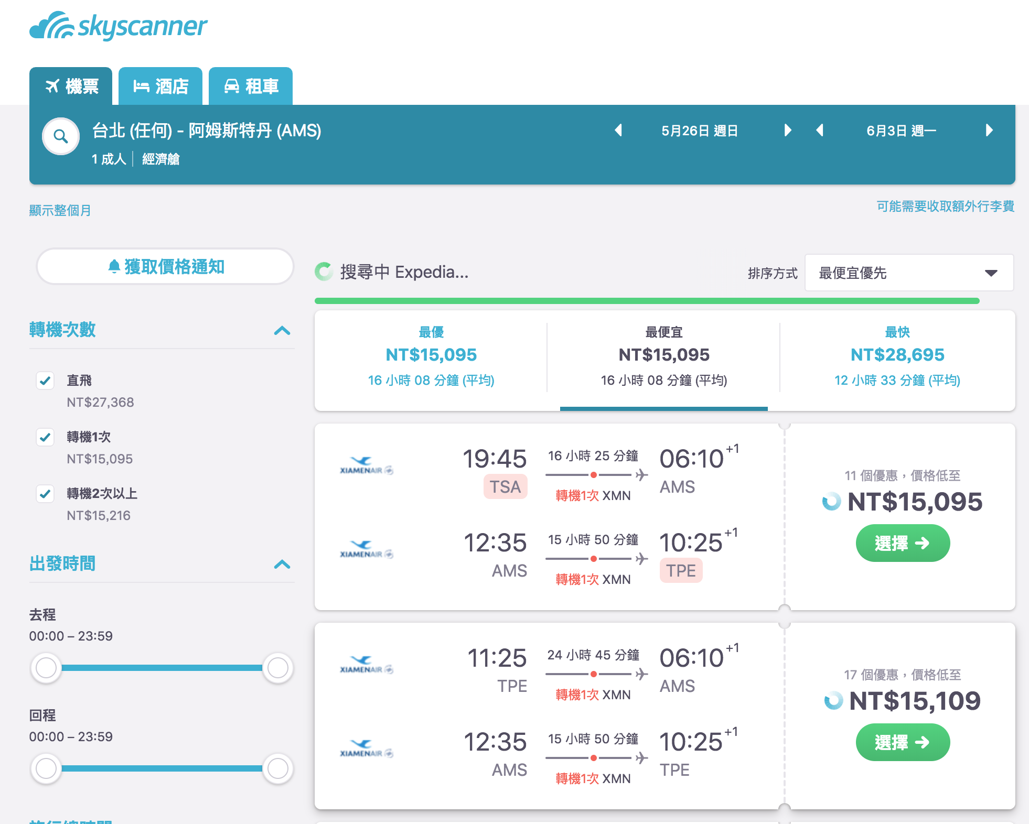The image size is (1029, 824).
Task: Click the NT$15,095 price in first result
Action: click(x=915, y=502)
